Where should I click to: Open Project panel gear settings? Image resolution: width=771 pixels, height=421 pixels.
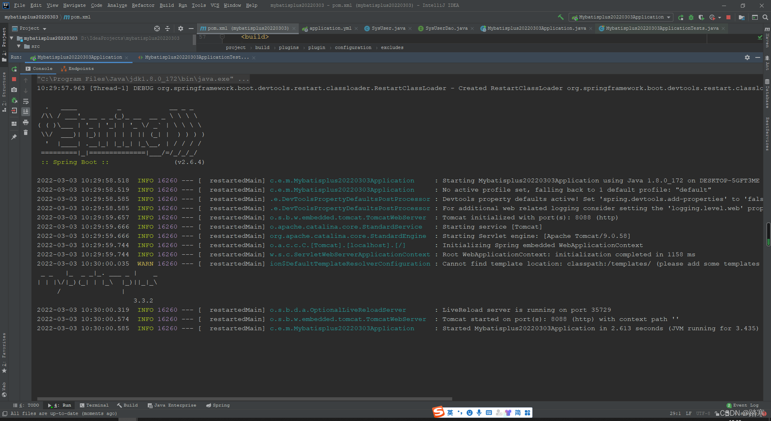181,29
